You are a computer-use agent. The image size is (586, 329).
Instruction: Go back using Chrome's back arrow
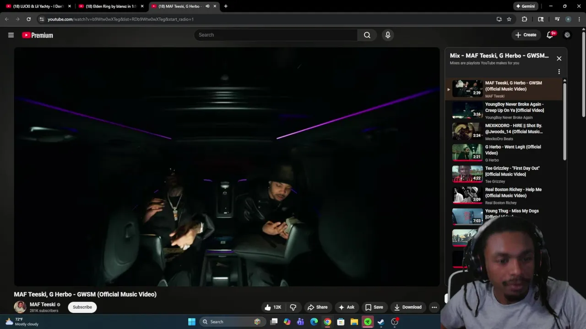click(6, 19)
